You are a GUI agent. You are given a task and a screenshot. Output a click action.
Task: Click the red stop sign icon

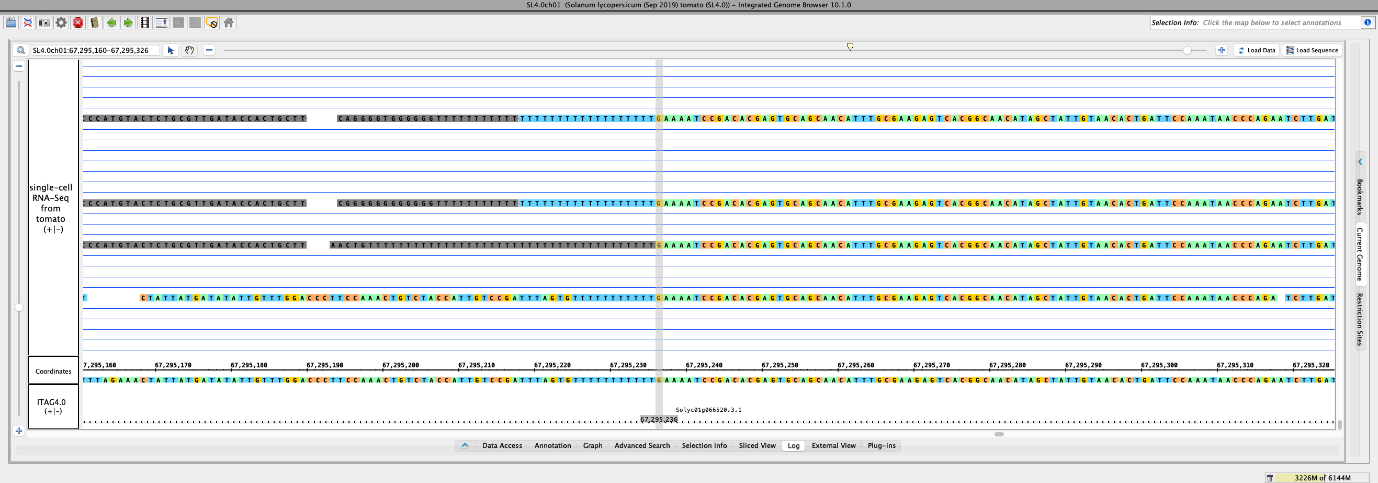[78, 23]
